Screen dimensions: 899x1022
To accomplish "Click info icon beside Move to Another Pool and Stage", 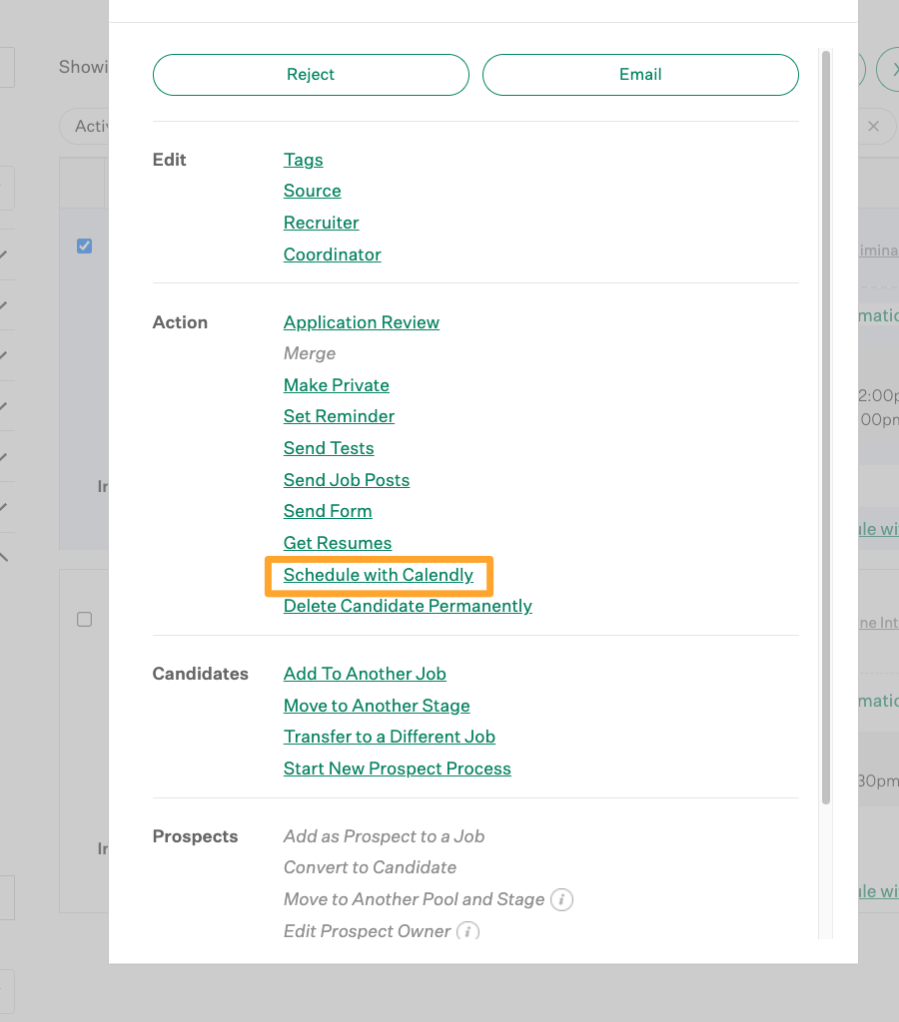I will coord(562,899).
